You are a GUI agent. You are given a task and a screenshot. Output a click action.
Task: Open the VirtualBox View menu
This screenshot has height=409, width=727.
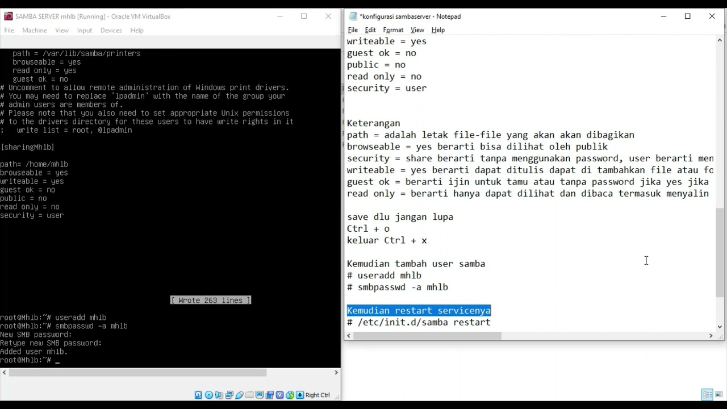(x=62, y=30)
